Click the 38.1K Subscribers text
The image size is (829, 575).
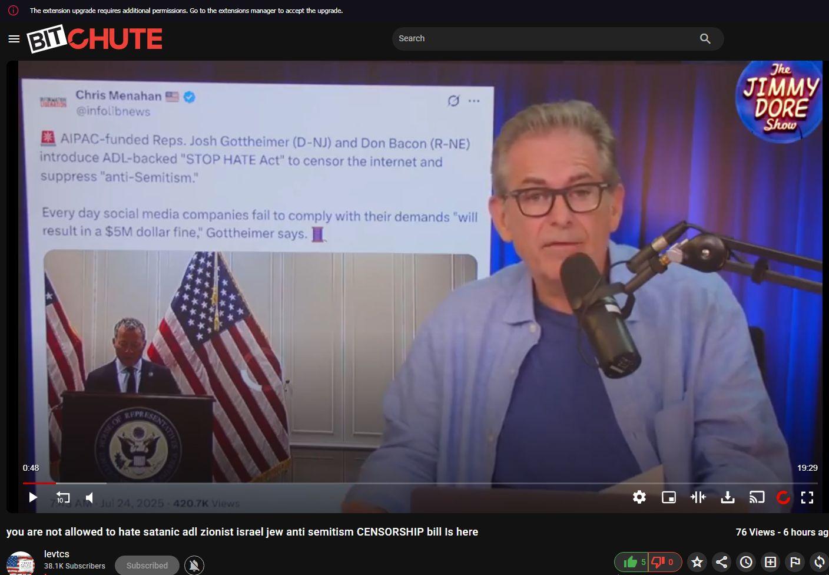coord(75,566)
